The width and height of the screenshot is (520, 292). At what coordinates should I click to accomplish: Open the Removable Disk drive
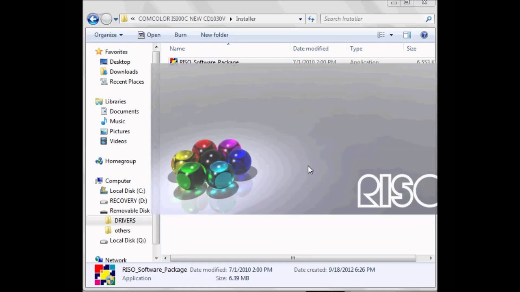pos(130,210)
